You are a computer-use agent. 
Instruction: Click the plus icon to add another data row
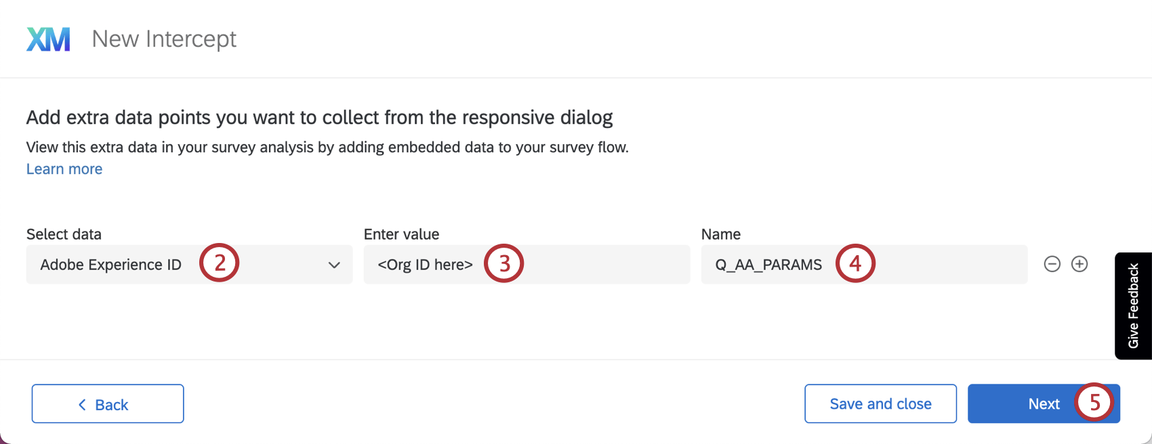1080,264
